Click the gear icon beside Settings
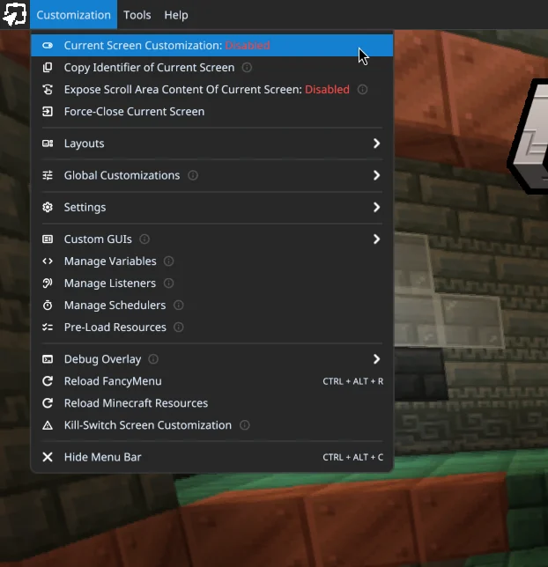The height and width of the screenshot is (567, 548). click(48, 207)
